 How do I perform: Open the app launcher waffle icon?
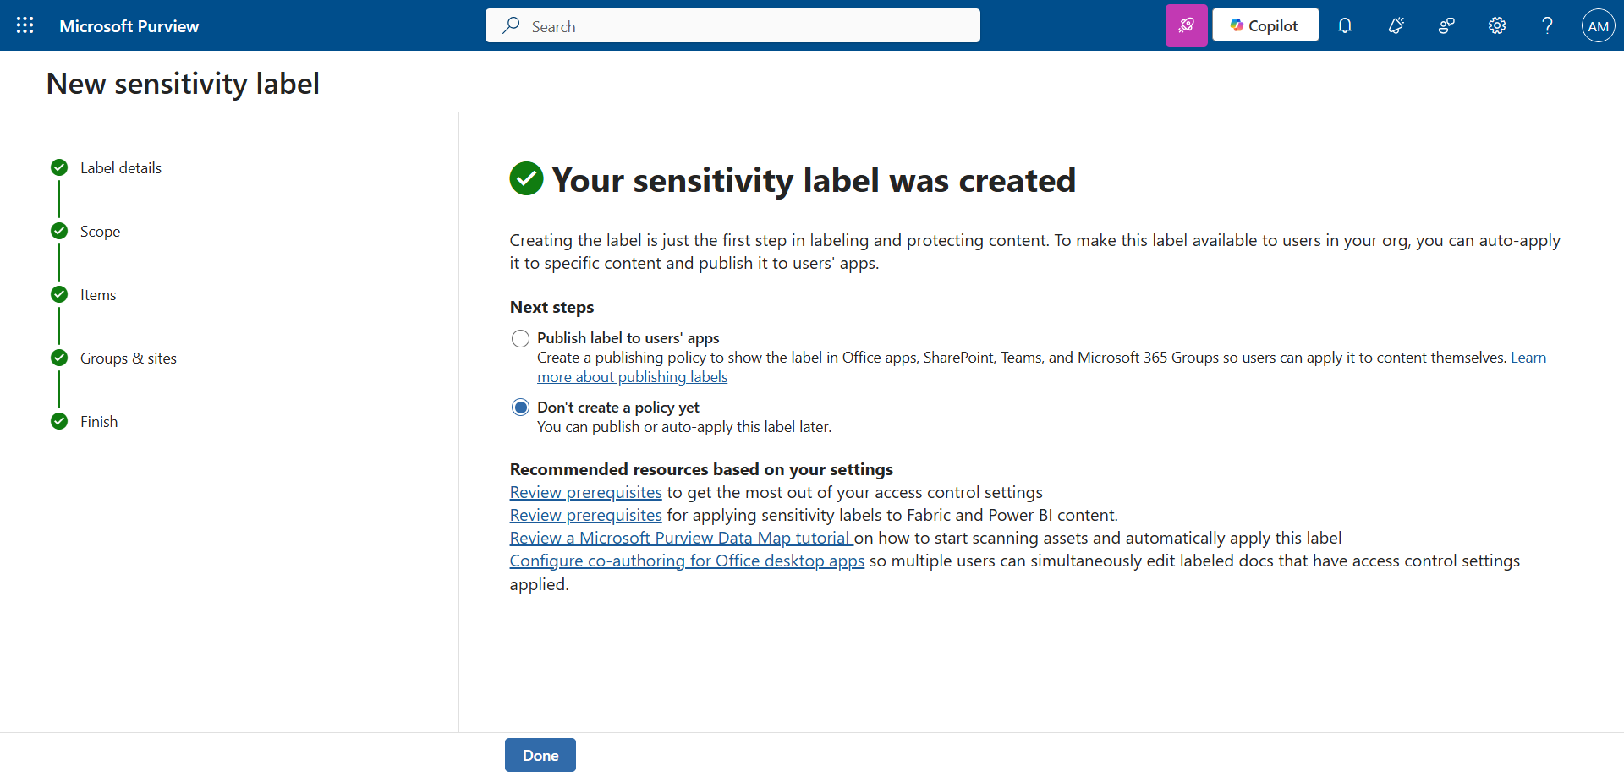(x=25, y=25)
